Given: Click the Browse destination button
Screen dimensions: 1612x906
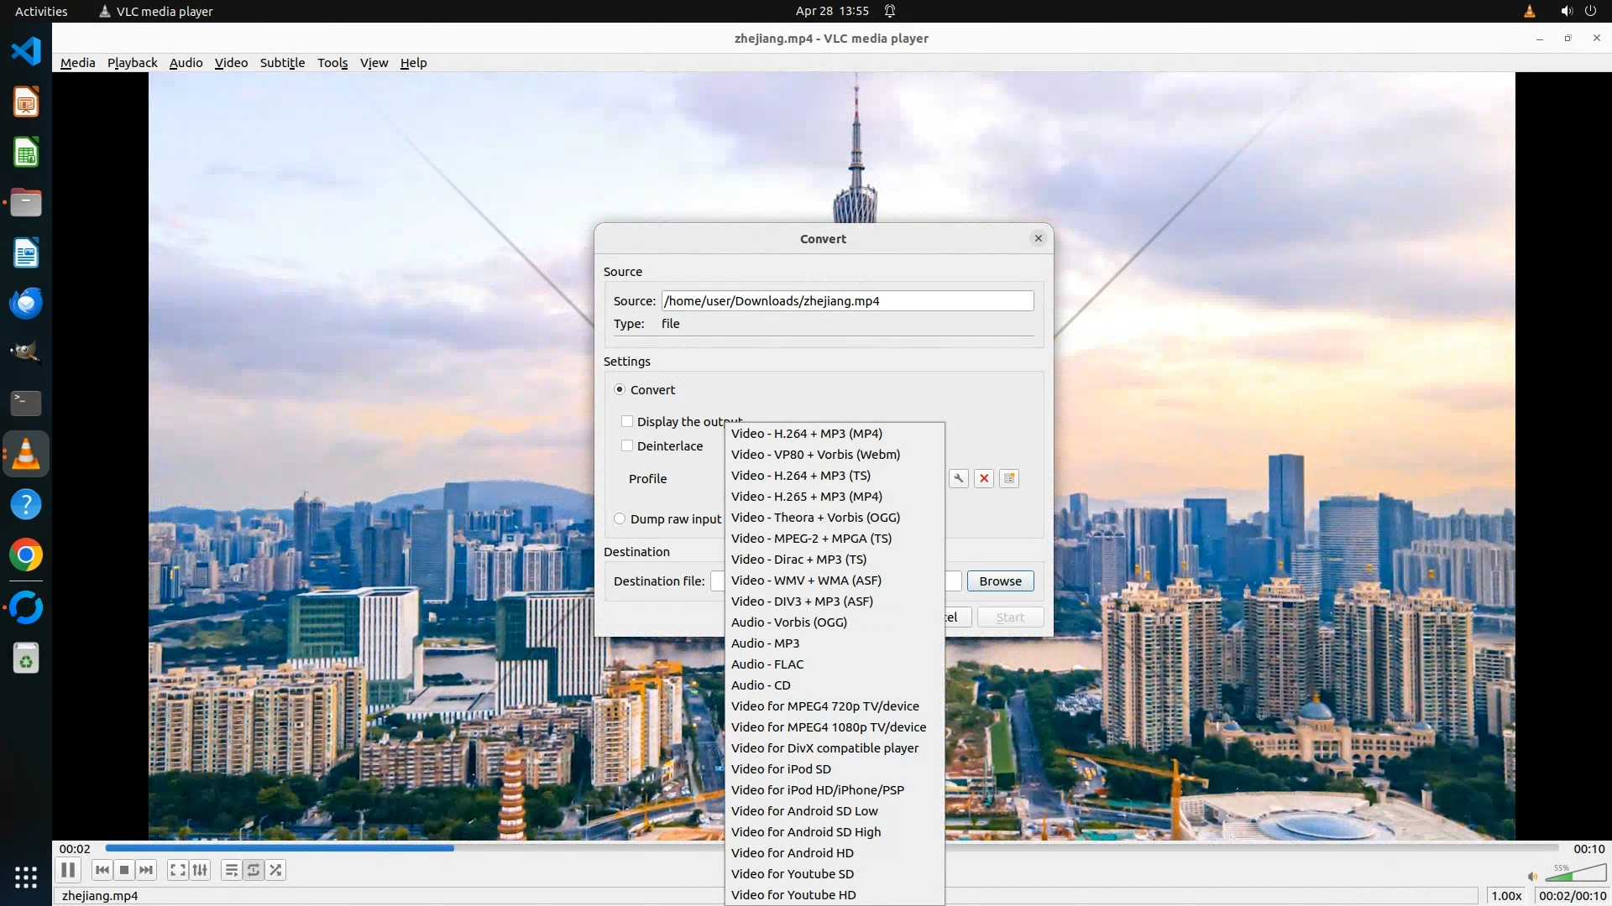Looking at the screenshot, I should click(x=1000, y=581).
